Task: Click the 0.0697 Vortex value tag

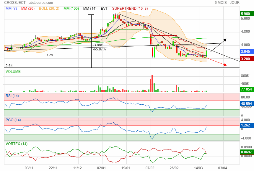Action: (x=247, y=152)
